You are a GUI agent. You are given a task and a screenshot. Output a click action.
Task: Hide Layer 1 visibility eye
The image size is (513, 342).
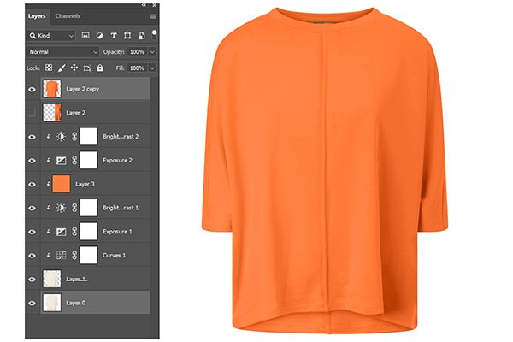pos(32,280)
